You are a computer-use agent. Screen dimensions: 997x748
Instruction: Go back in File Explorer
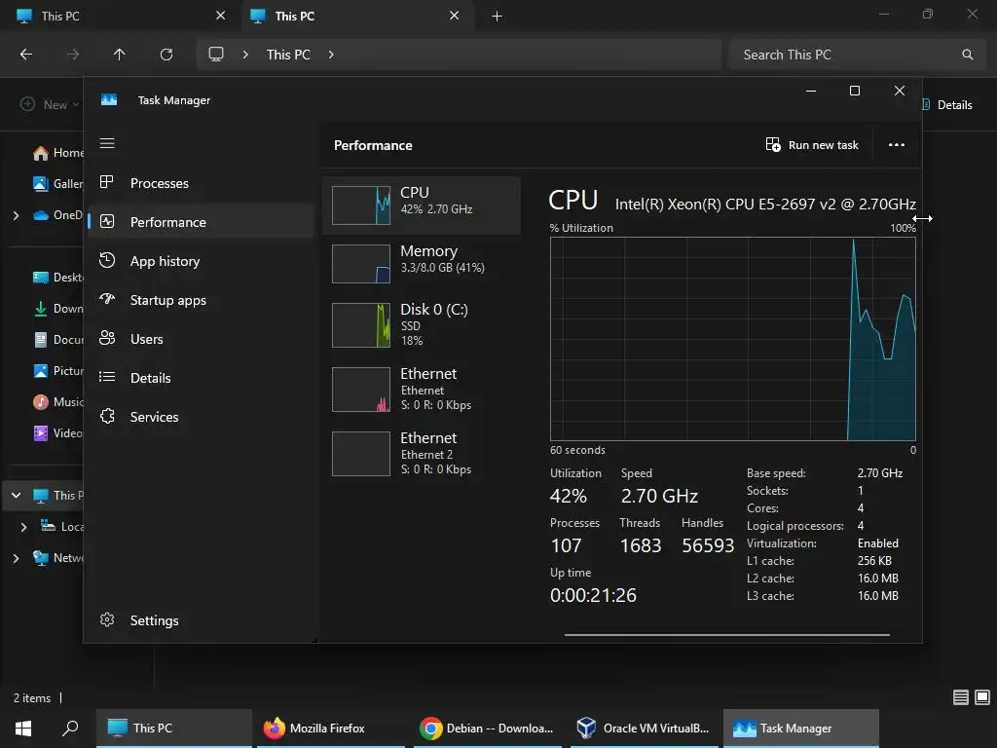pos(26,55)
